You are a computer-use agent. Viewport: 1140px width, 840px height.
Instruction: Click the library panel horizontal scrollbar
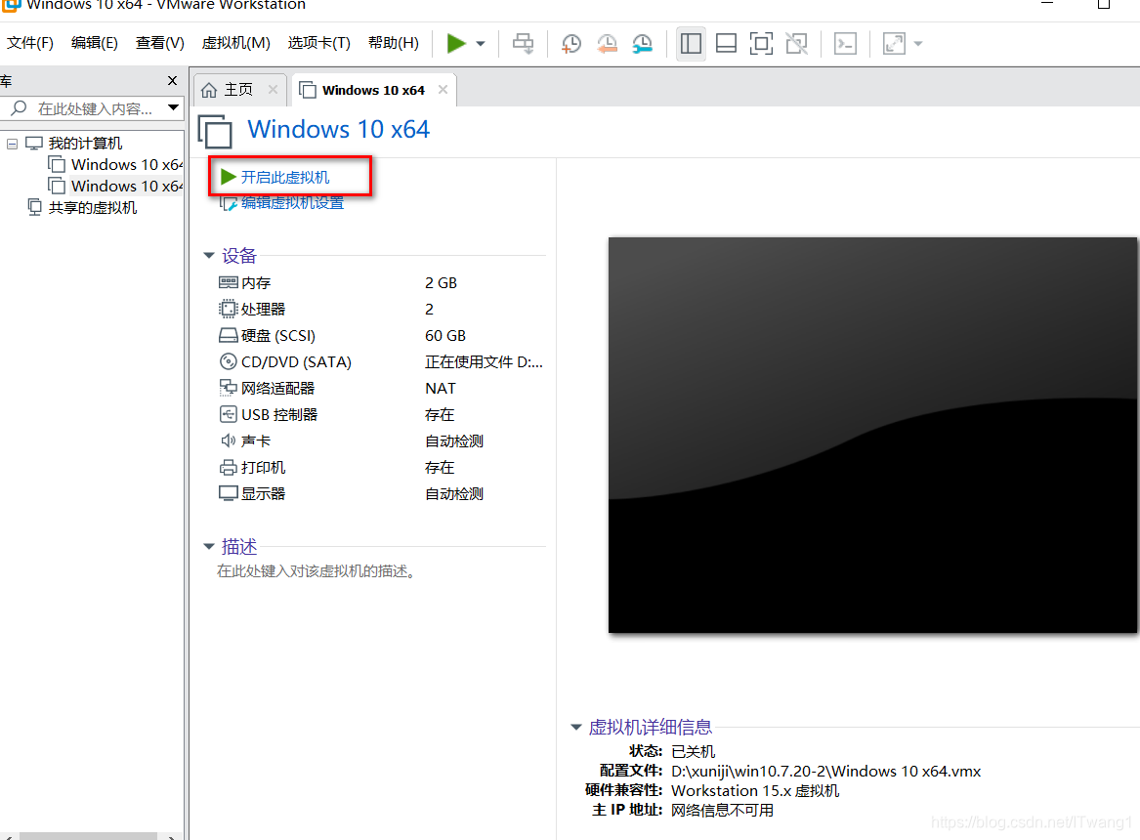89,836
